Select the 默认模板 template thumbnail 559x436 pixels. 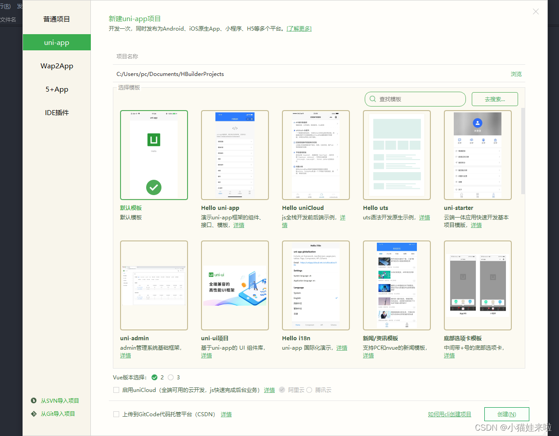pos(154,155)
